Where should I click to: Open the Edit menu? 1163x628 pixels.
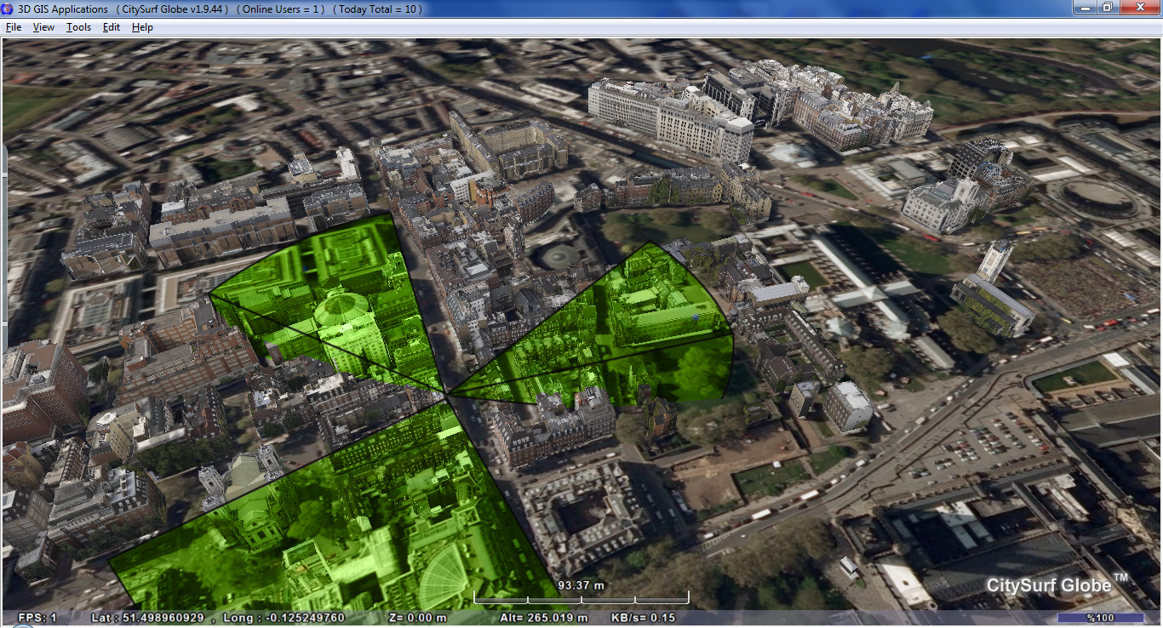112,27
